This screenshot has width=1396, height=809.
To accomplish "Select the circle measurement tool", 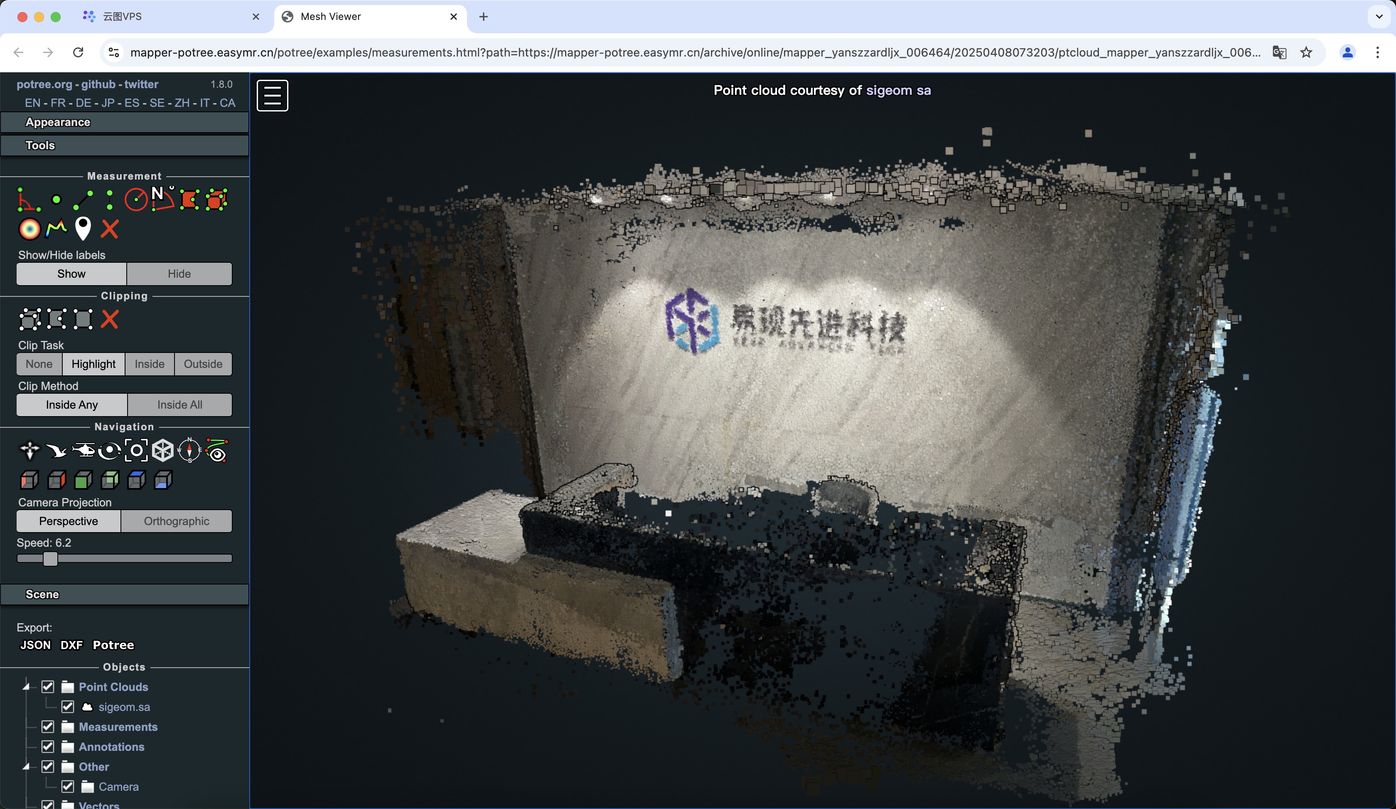I will 136,200.
